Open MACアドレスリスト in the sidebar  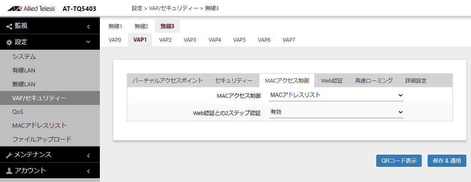[50, 126]
